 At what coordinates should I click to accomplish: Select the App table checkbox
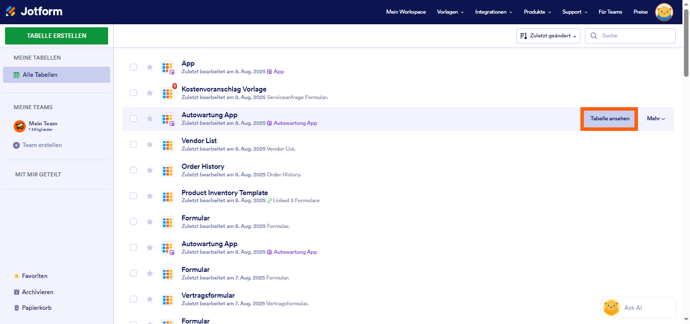[133, 67]
